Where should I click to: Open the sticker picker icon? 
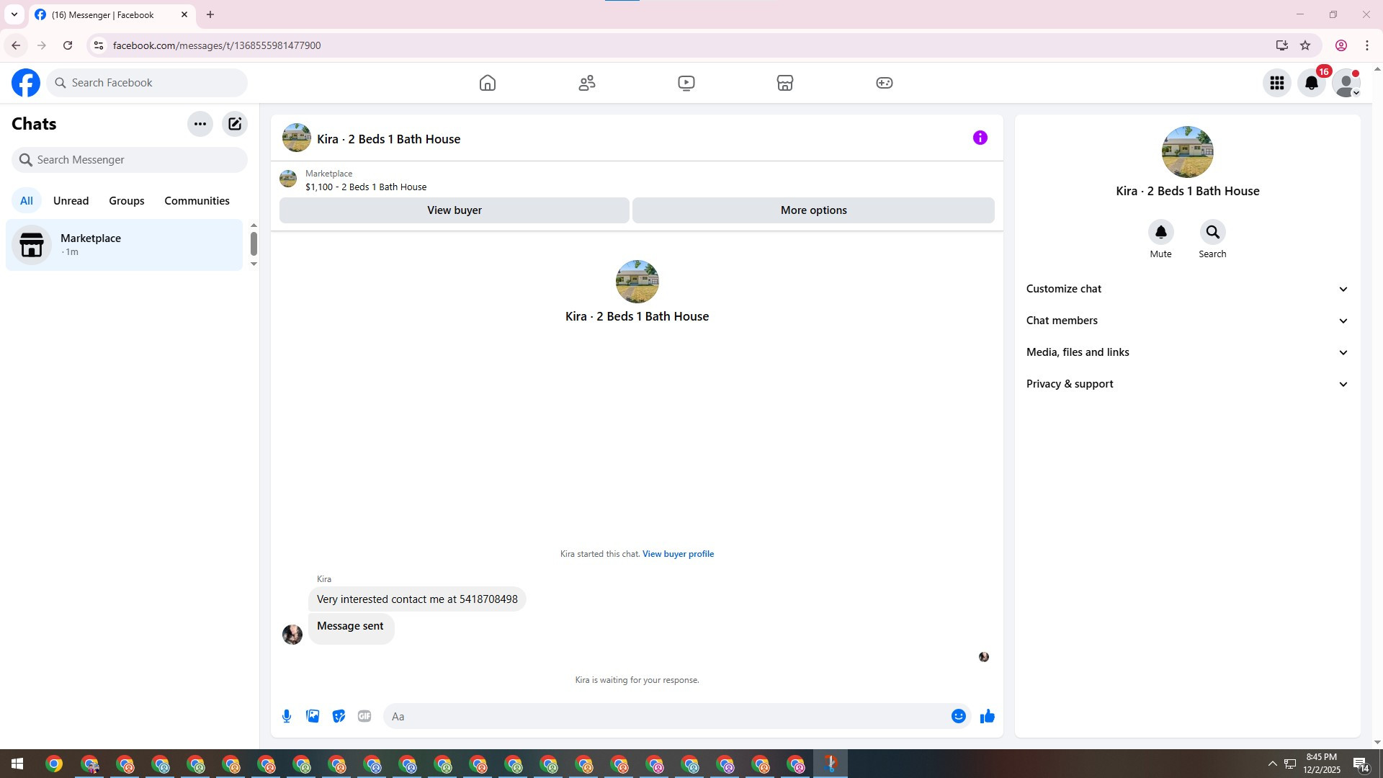point(339,716)
